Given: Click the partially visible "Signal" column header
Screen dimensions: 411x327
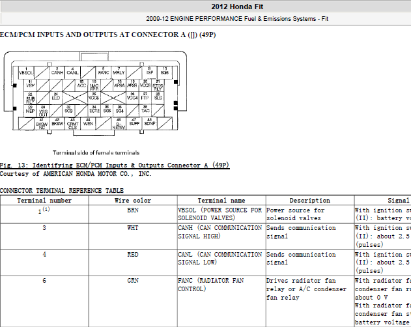Looking at the screenshot, I should pyautogui.click(x=399, y=201).
